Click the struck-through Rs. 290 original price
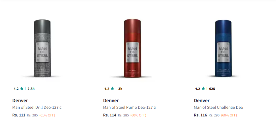Viewport: 276px width, 129px height. point(214,115)
